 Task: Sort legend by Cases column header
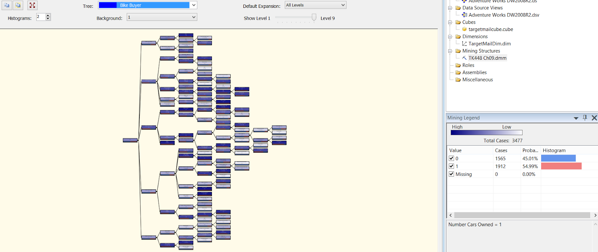click(x=507, y=150)
